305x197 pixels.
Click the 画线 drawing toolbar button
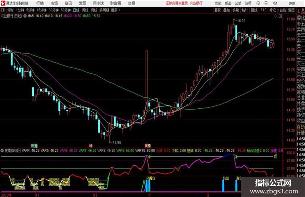click(254, 10)
